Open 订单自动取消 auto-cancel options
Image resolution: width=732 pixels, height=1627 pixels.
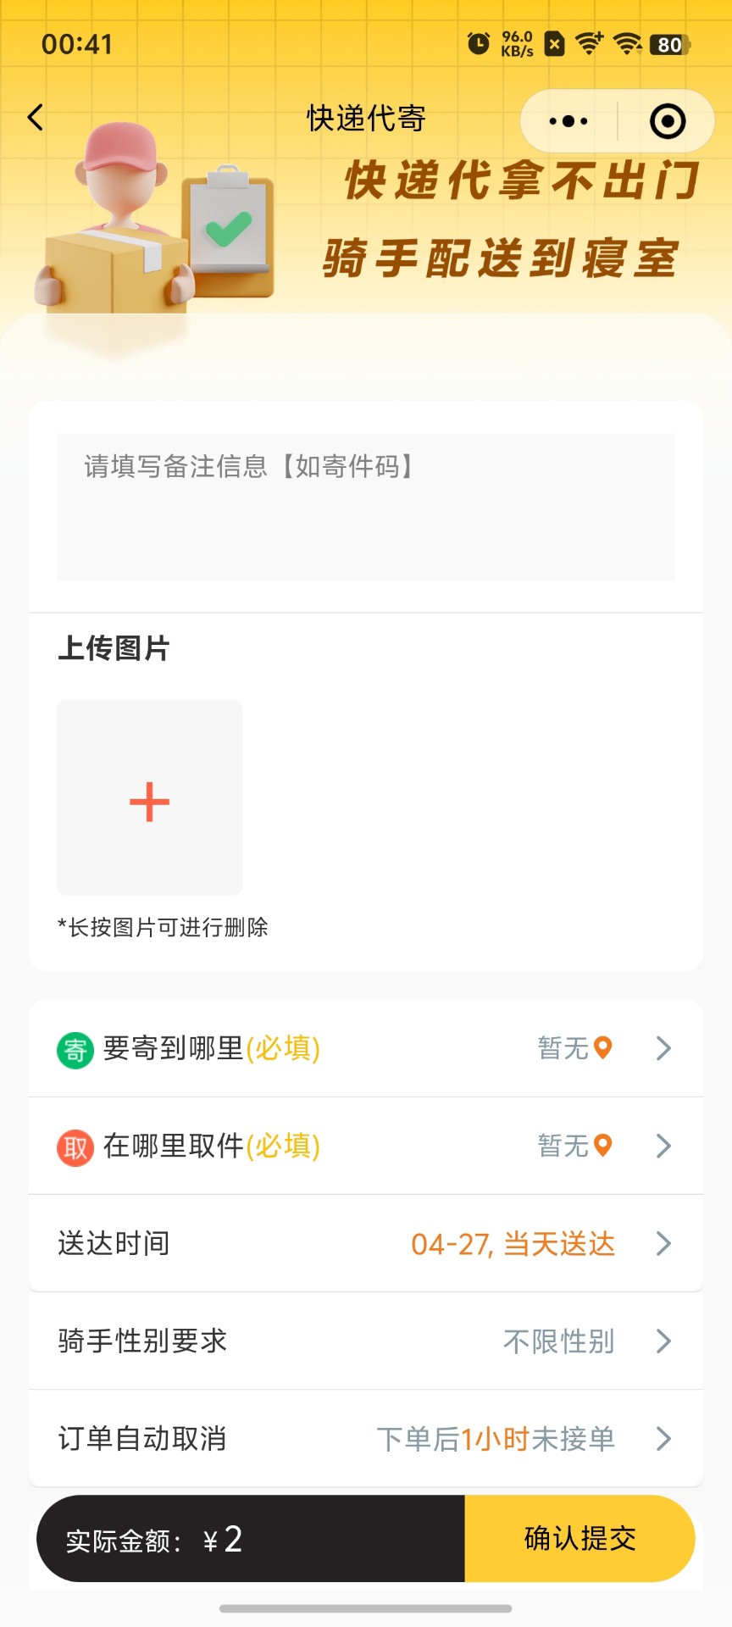(663, 1439)
